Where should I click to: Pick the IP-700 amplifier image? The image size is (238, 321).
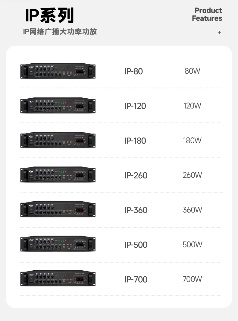tap(58, 279)
